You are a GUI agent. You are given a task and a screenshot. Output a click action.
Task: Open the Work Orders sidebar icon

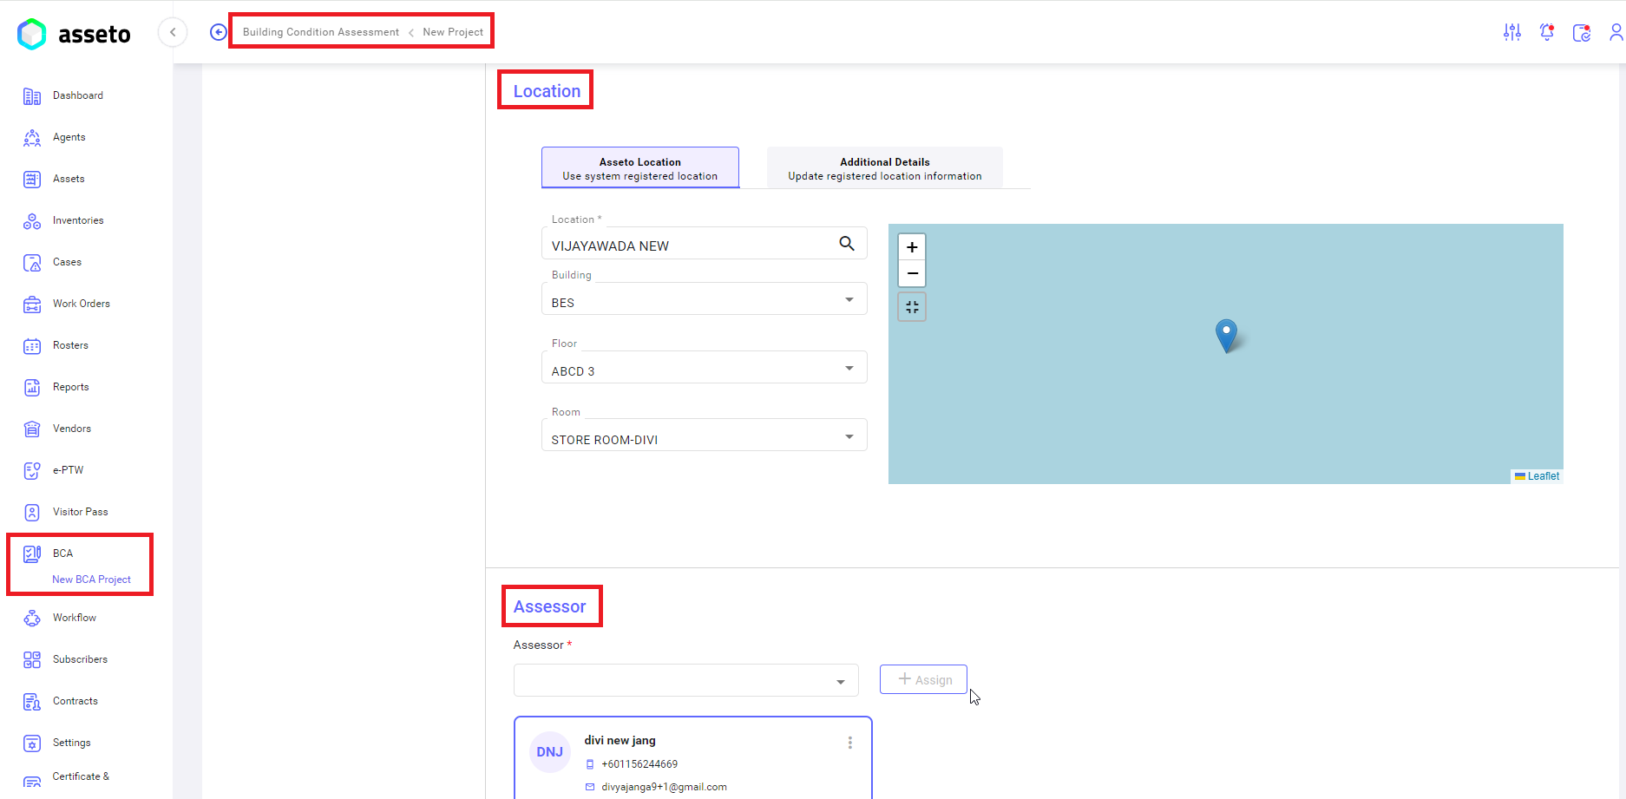tap(32, 305)
